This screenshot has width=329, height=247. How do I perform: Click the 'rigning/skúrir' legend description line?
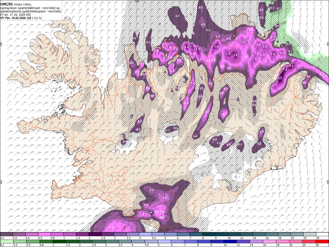[x=30, y=8]
